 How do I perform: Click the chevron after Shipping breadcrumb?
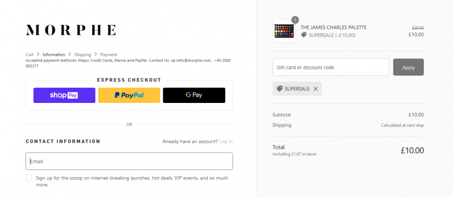tap(96, 54)
